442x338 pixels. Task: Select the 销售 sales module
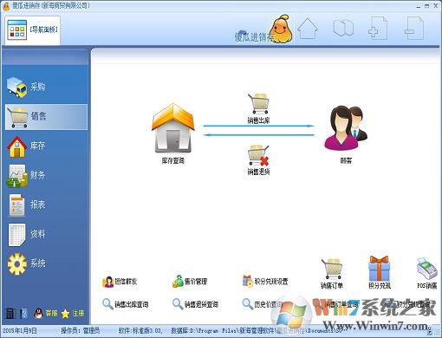click(46, 117)
